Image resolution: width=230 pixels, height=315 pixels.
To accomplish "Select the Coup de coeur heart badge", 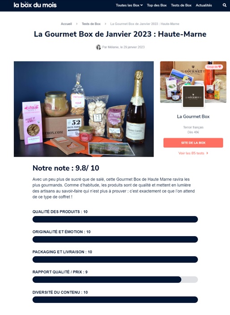I will 214,67.
